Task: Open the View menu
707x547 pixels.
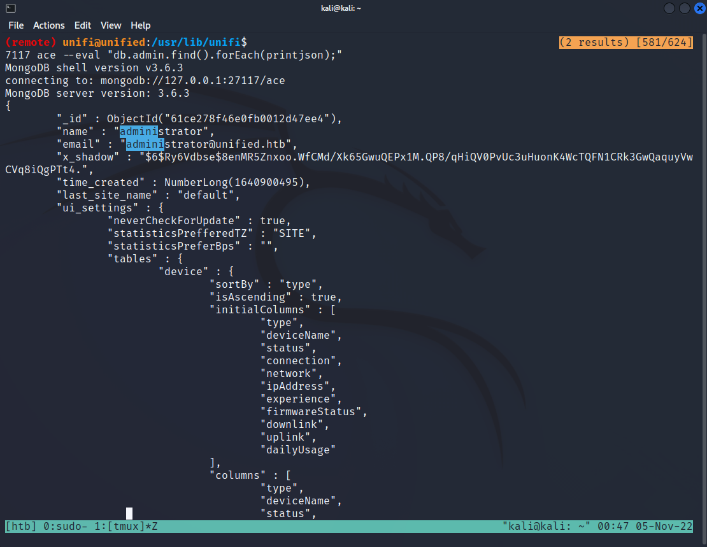Action: pyautogui.click(x=111, y=25)
